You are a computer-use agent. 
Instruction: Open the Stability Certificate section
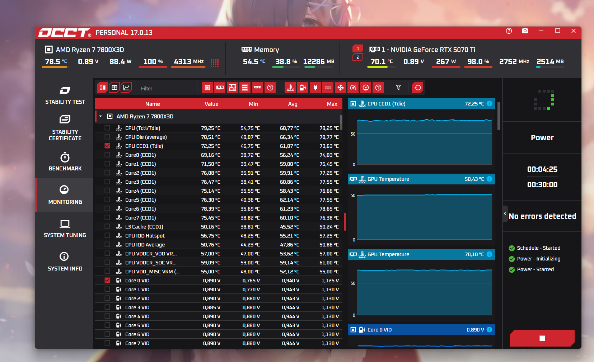point(65,128)
